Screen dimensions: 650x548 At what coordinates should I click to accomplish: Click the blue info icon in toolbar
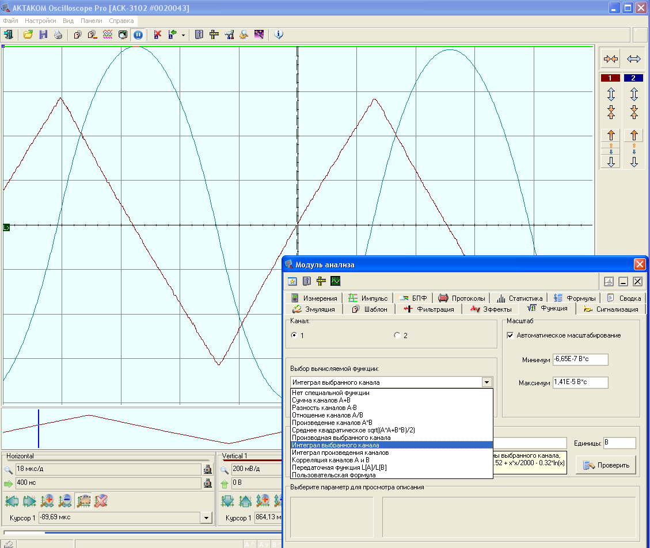coord(279,35)
